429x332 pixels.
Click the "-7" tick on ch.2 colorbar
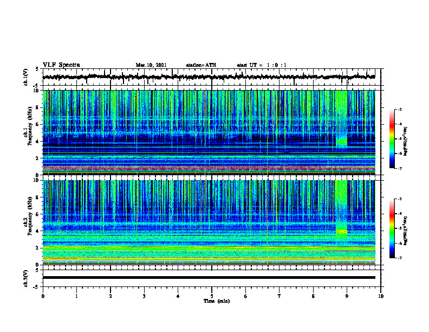click(399, 258)
